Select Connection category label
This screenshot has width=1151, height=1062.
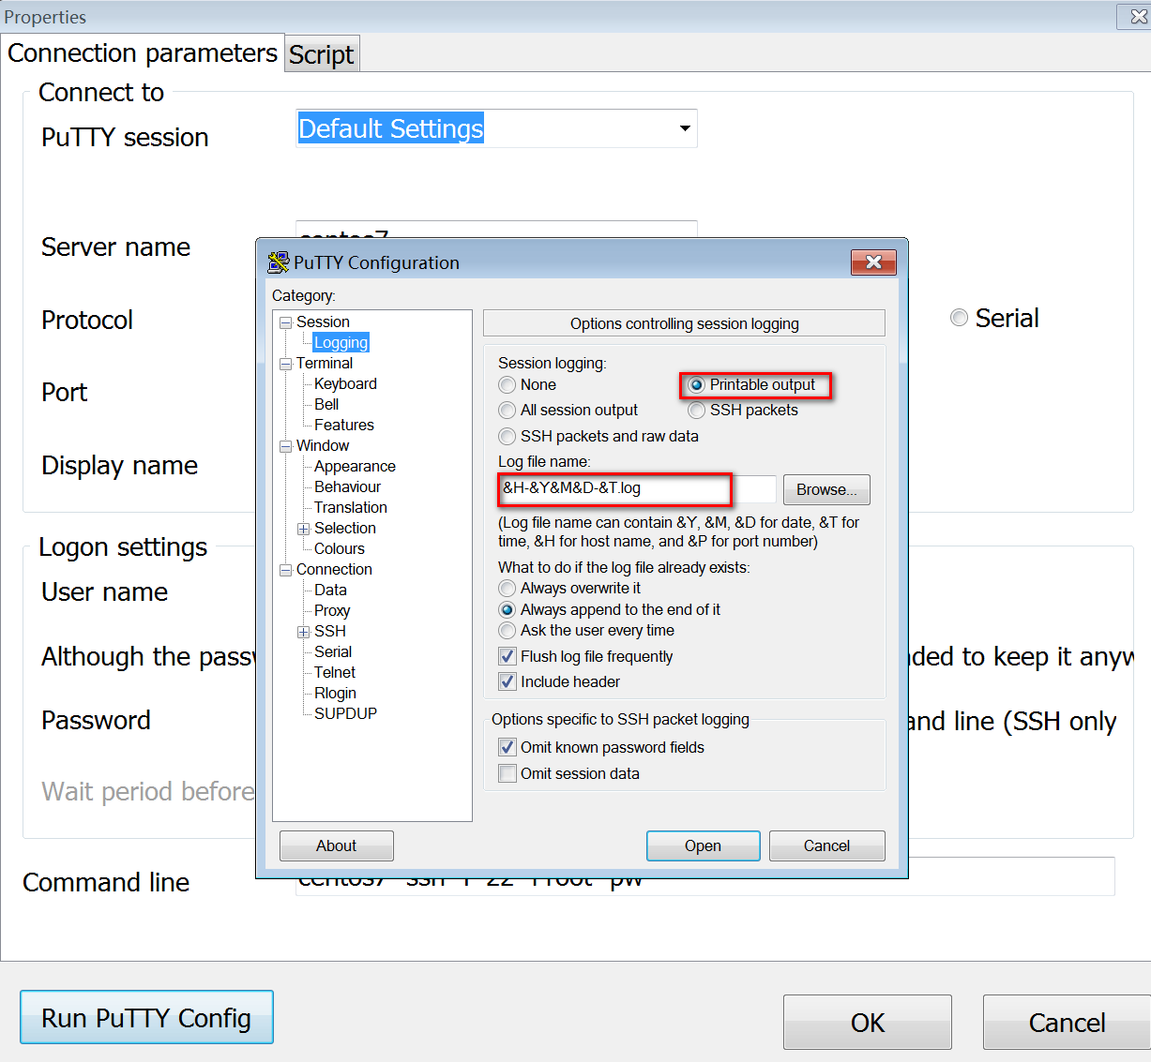tap(334, 570)
